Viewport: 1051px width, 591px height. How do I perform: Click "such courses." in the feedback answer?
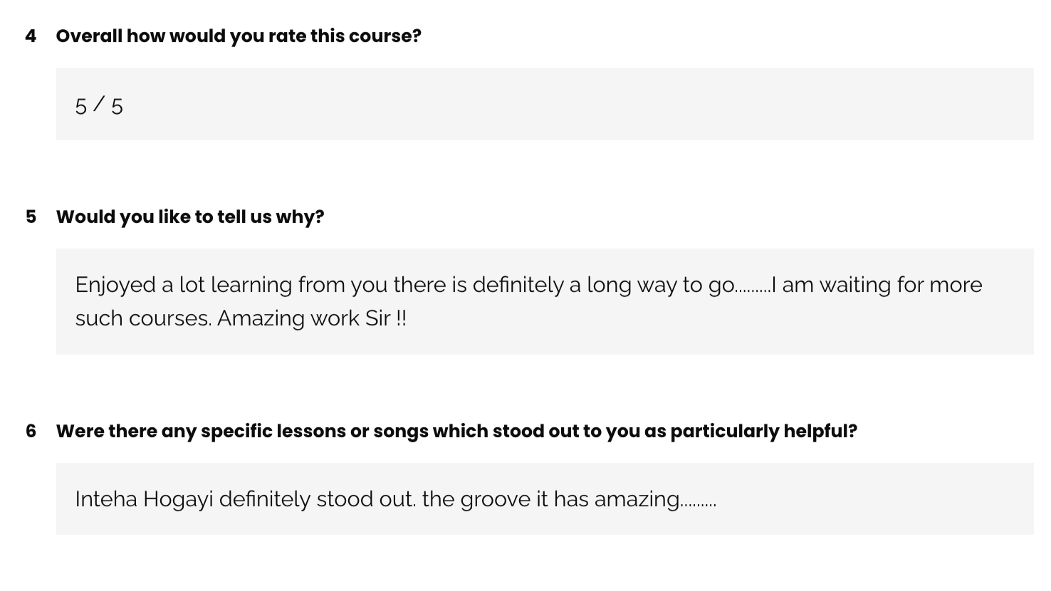143,318
